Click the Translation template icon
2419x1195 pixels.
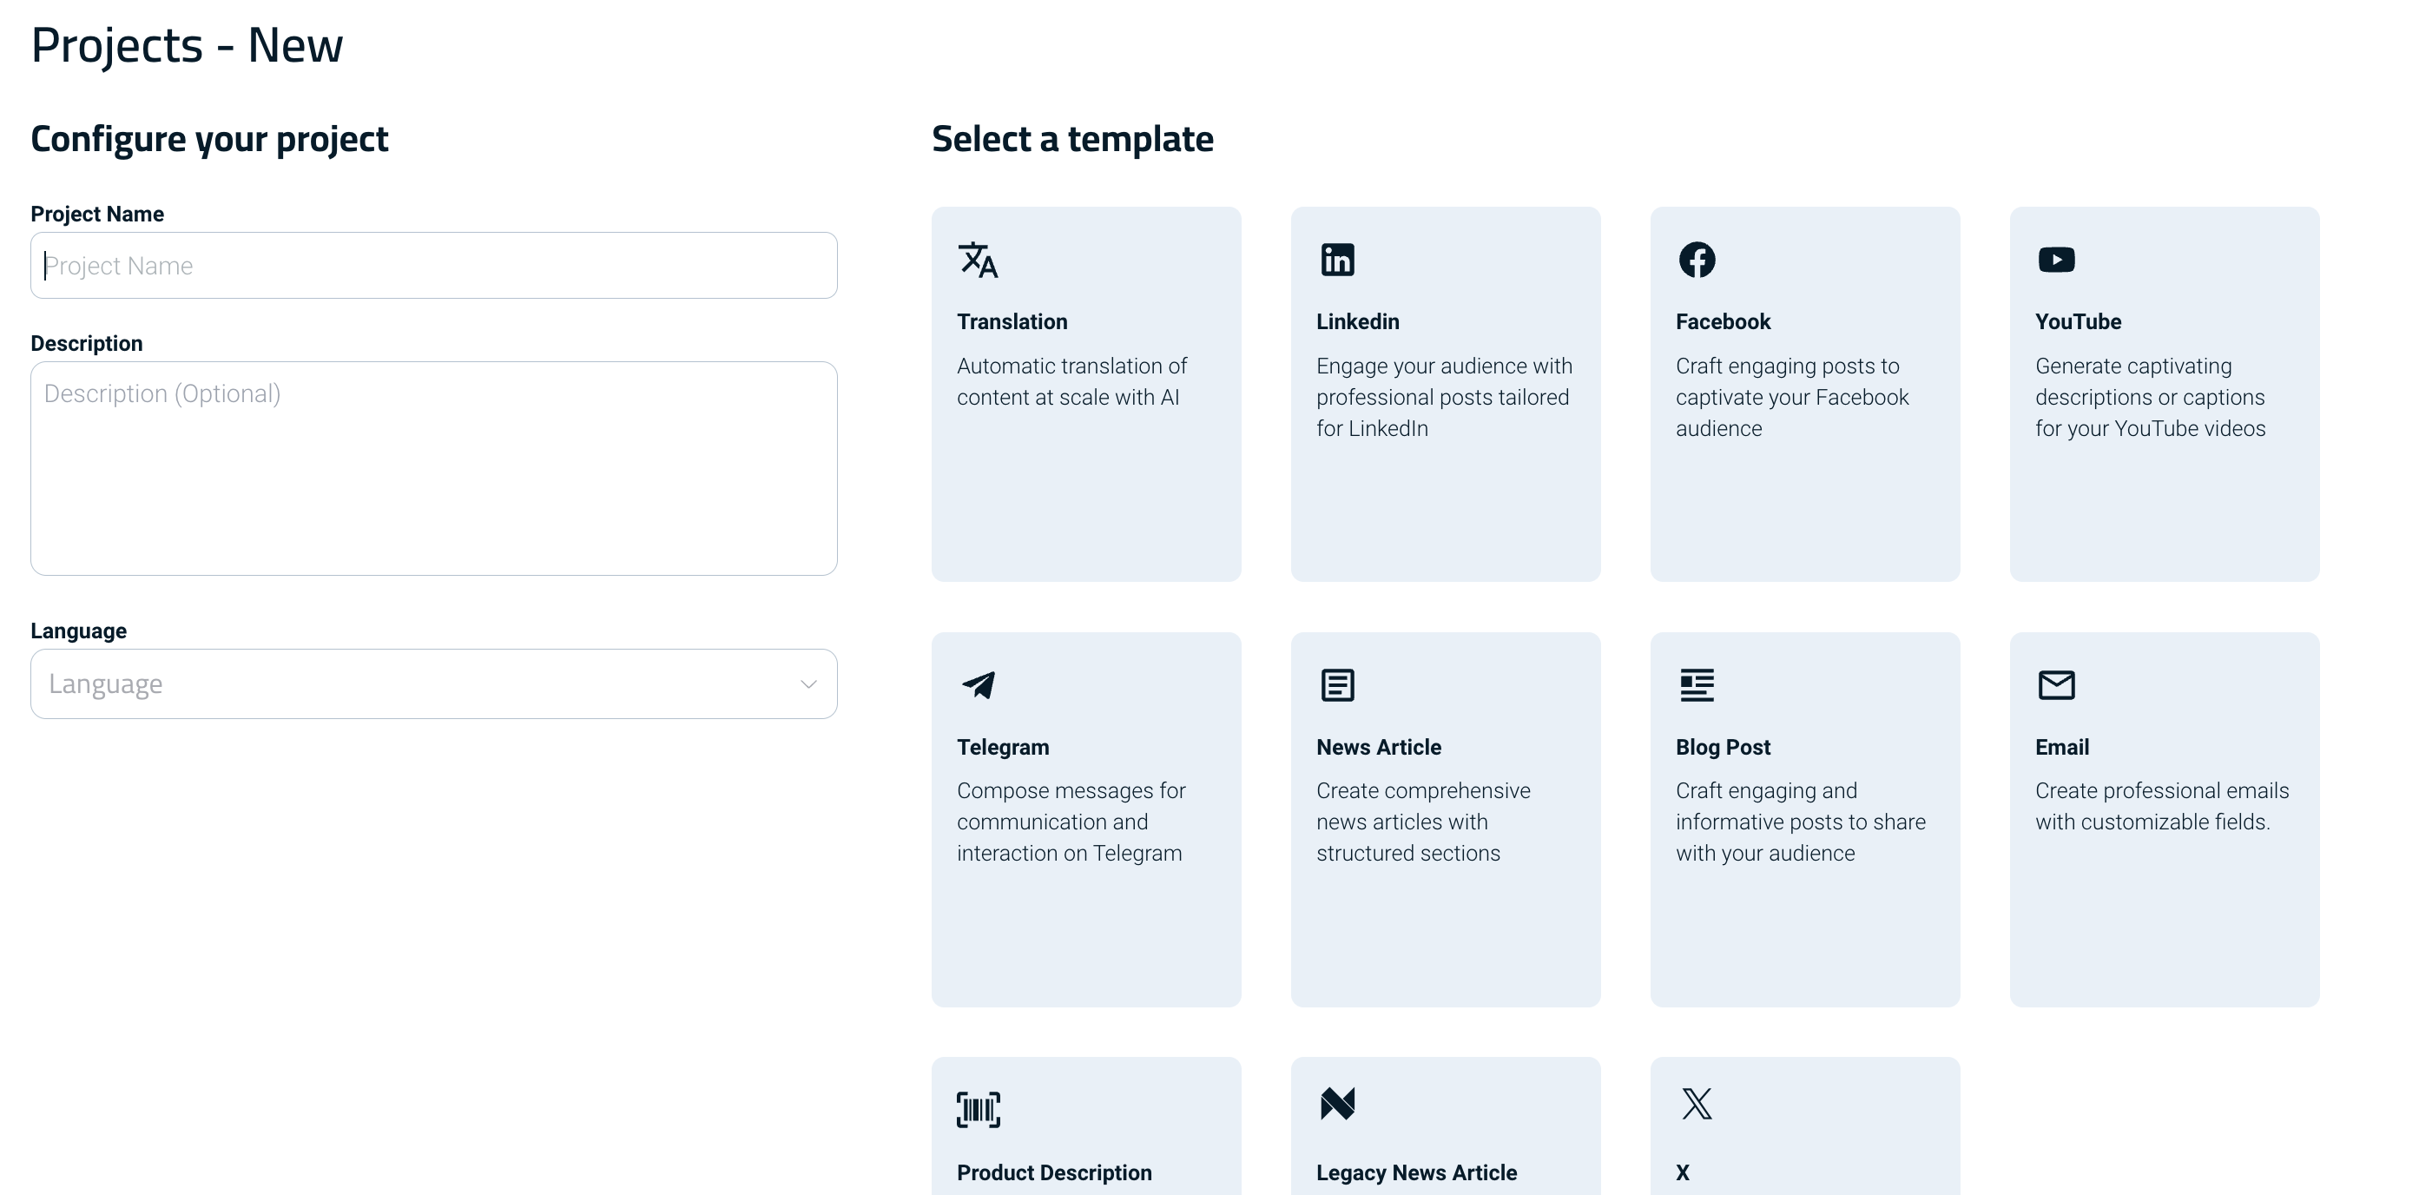pos(978,261)
